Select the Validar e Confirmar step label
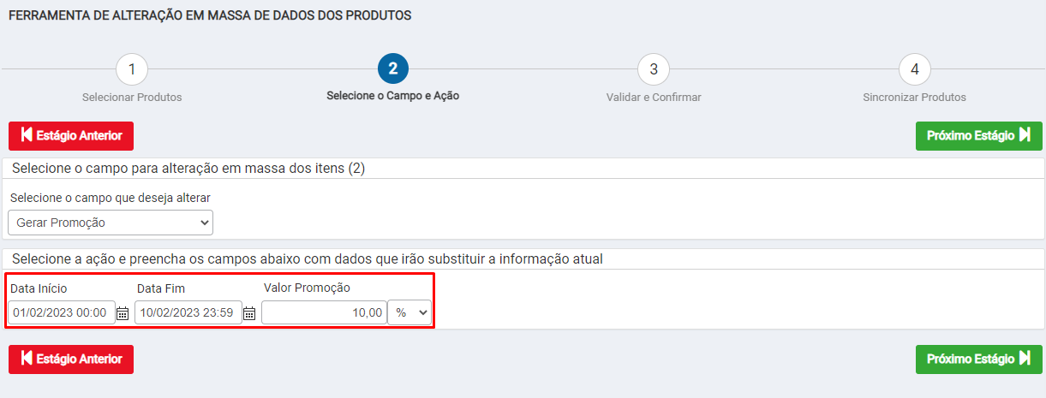The height and width of the screenshot is (398, 1046). (x=654, y=98)
